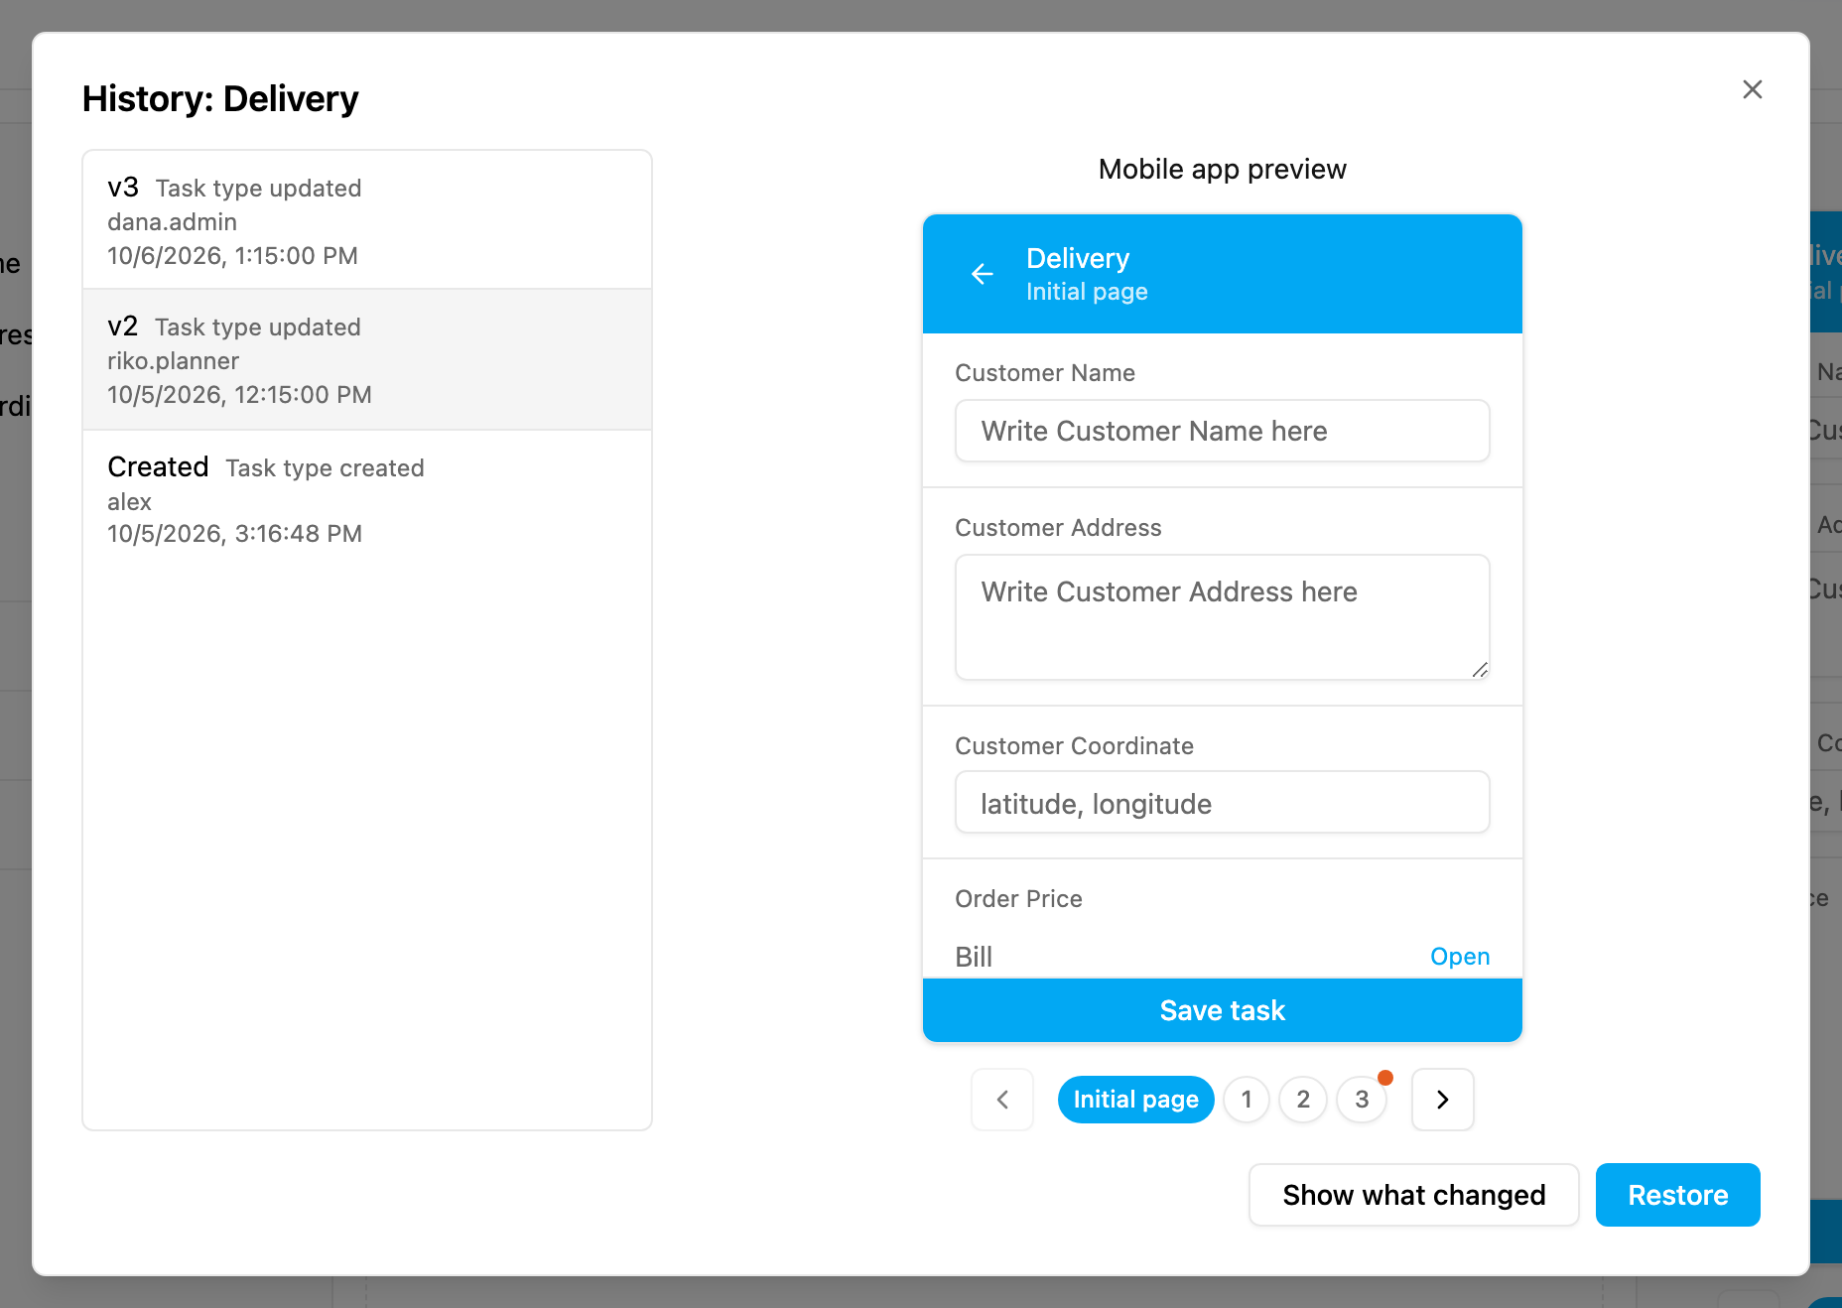Select the Initial page tab
The height and width of the screenshot is (1308, 1842).
1136,1100
